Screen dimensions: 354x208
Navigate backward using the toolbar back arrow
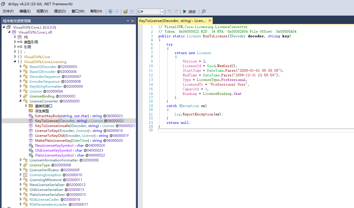[111, 12]
